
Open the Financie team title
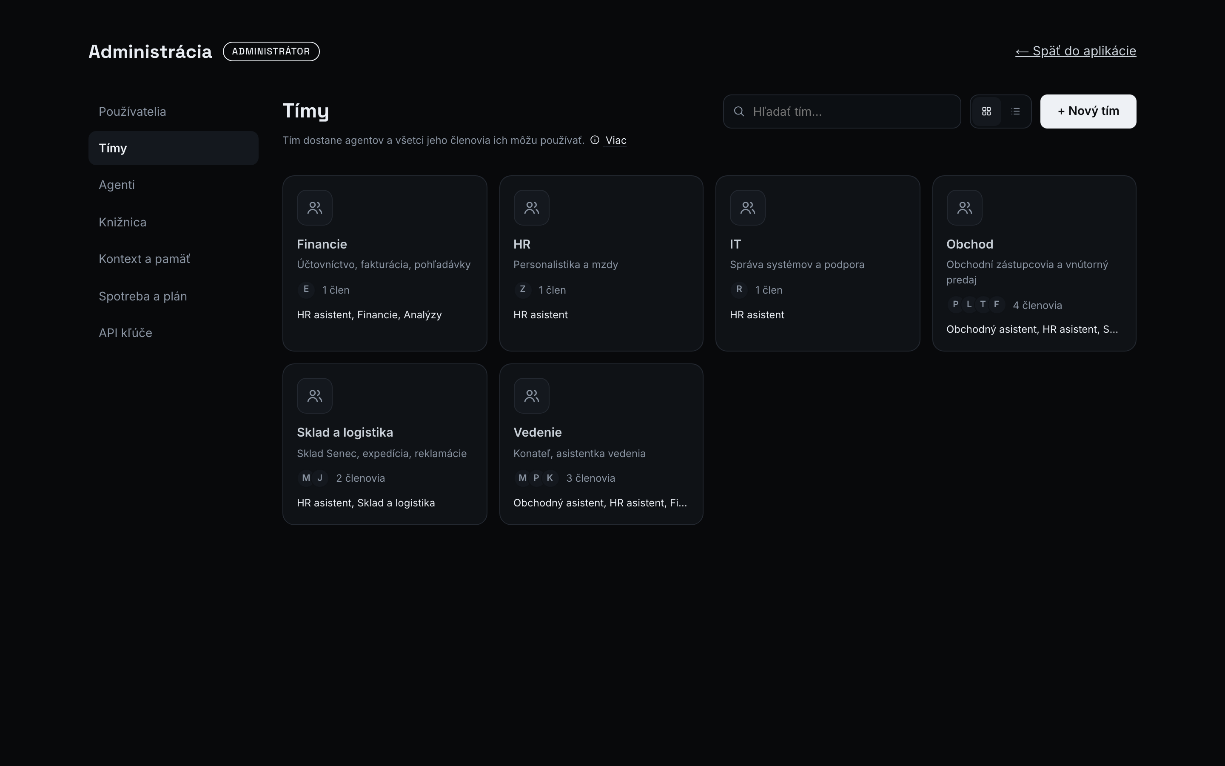322,244
